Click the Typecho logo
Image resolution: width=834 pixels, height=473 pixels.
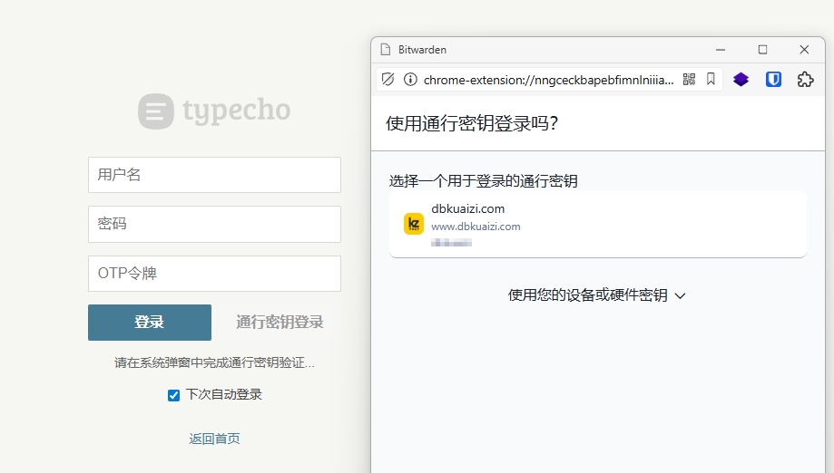coord(214,111)
